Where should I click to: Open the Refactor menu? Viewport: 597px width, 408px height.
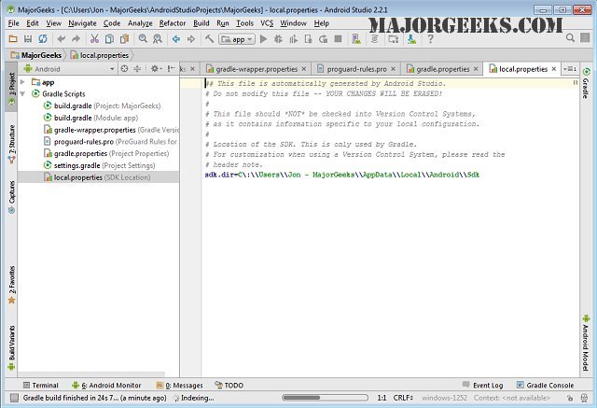click(x=172, y=23)
